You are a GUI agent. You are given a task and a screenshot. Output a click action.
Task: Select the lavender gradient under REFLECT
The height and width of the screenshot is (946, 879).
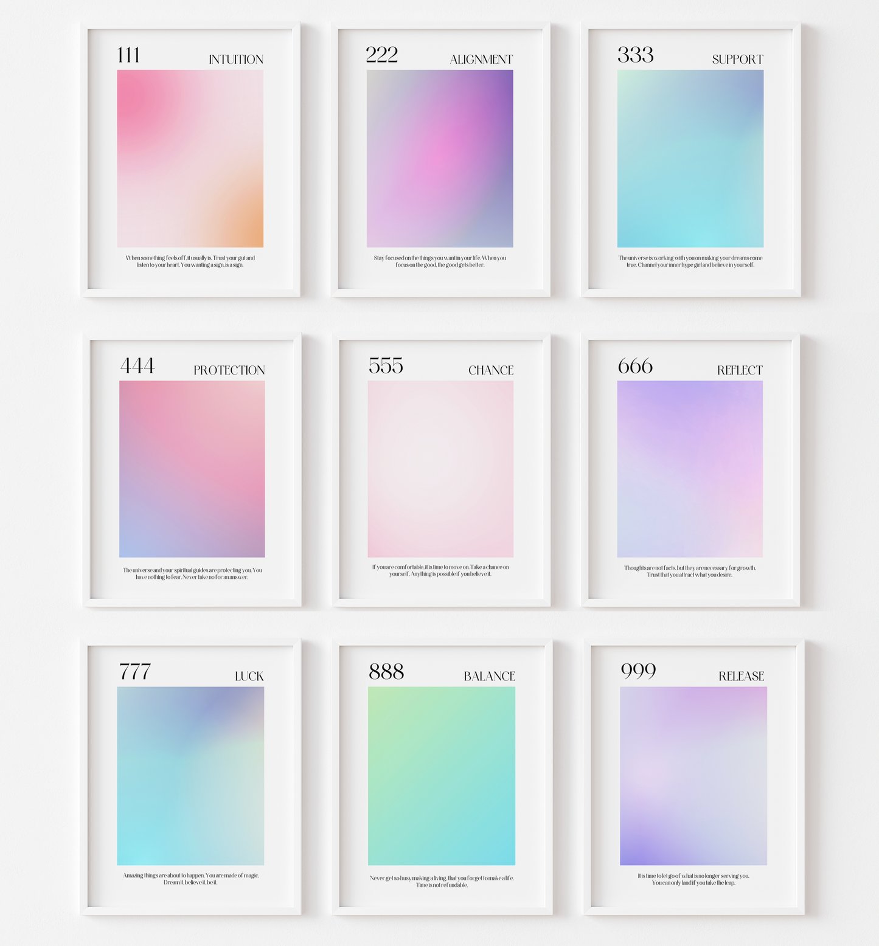690,469
